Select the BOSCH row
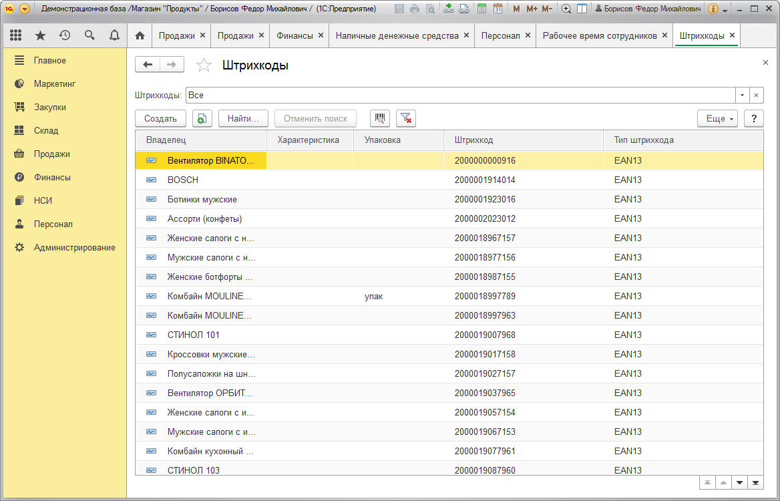Viewport: 780px width, 501px height. pos(449,180)
